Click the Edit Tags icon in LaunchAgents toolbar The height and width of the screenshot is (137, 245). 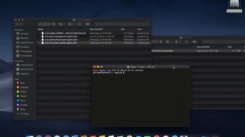pos(88,24)
